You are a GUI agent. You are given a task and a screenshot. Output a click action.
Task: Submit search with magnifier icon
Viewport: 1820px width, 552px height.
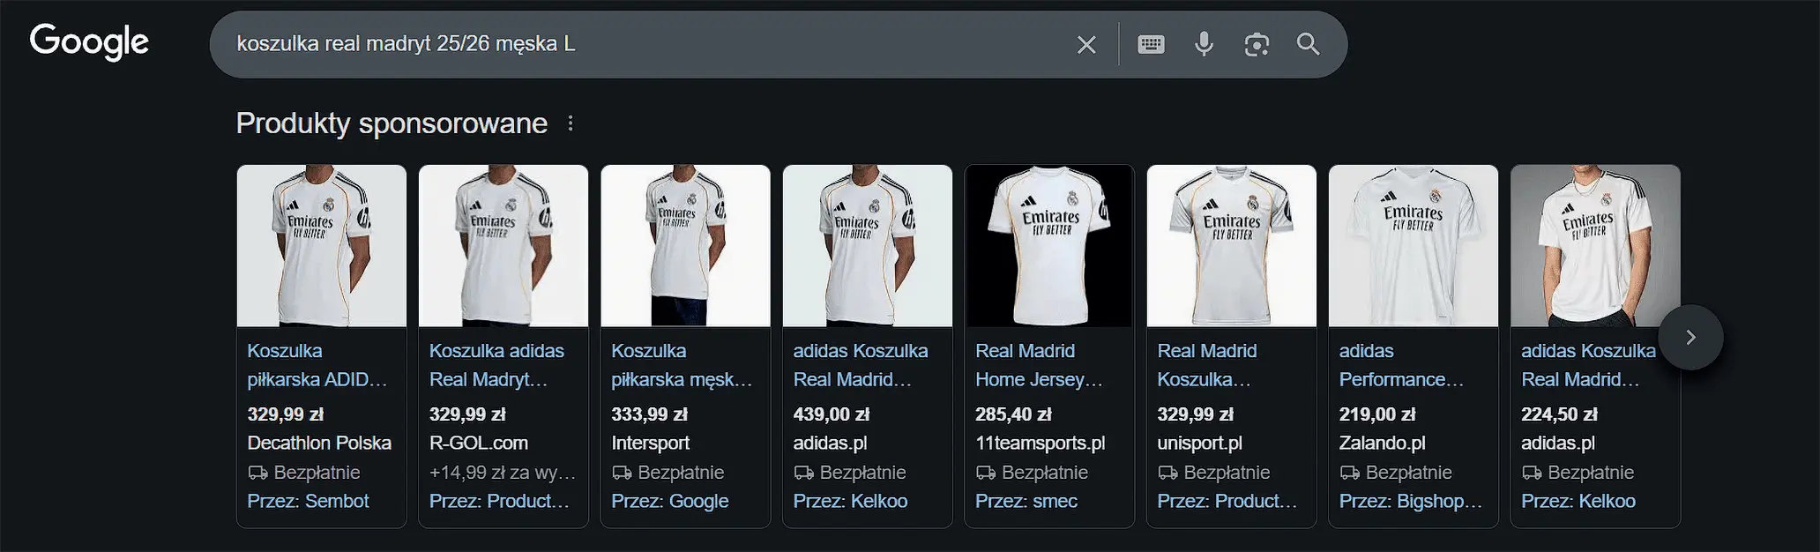pyautogui.click(x=1309, y=44)
